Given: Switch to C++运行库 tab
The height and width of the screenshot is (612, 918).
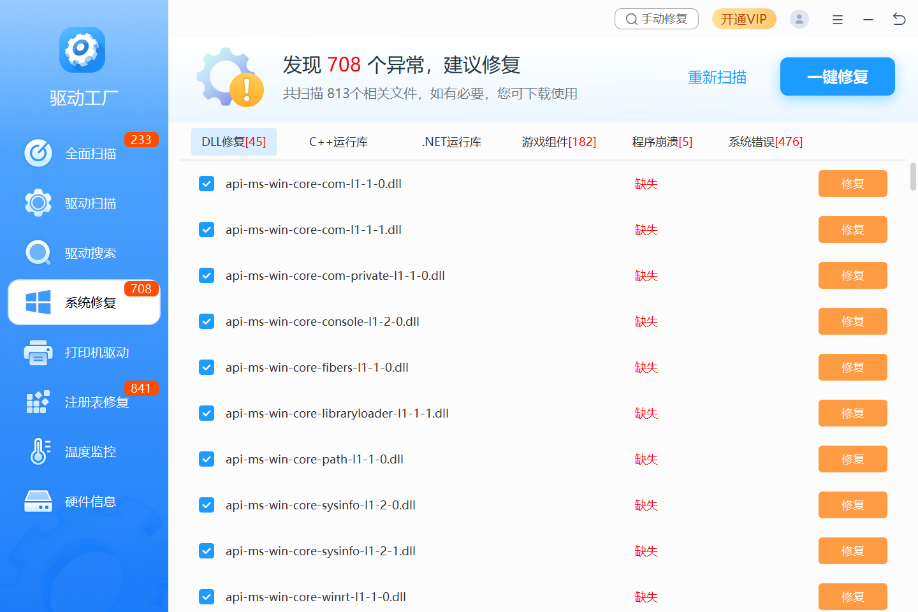Looking at the screenshot, I should coord(339,142).
